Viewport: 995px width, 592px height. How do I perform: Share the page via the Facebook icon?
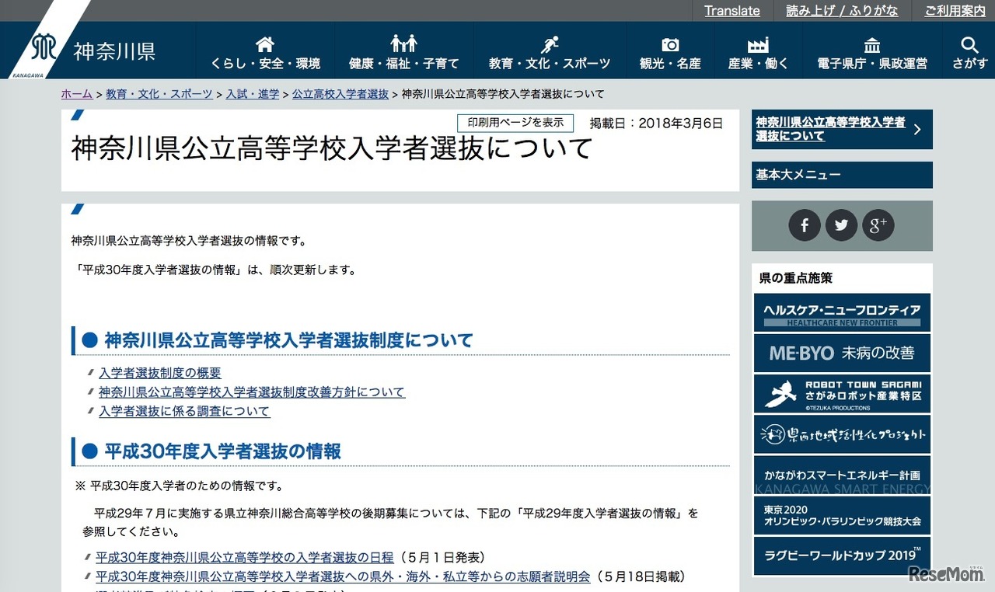pyautogui.click(x=805, y=225)
